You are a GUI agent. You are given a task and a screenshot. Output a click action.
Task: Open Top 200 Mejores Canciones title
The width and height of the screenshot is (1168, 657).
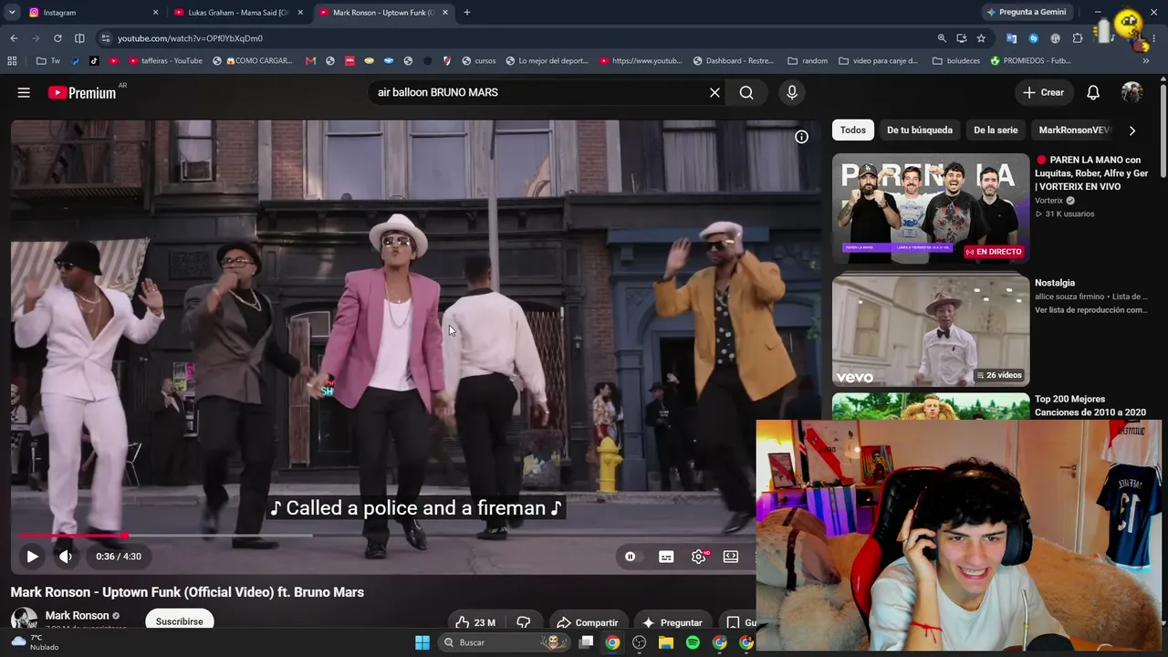[x=1090, y=405]
